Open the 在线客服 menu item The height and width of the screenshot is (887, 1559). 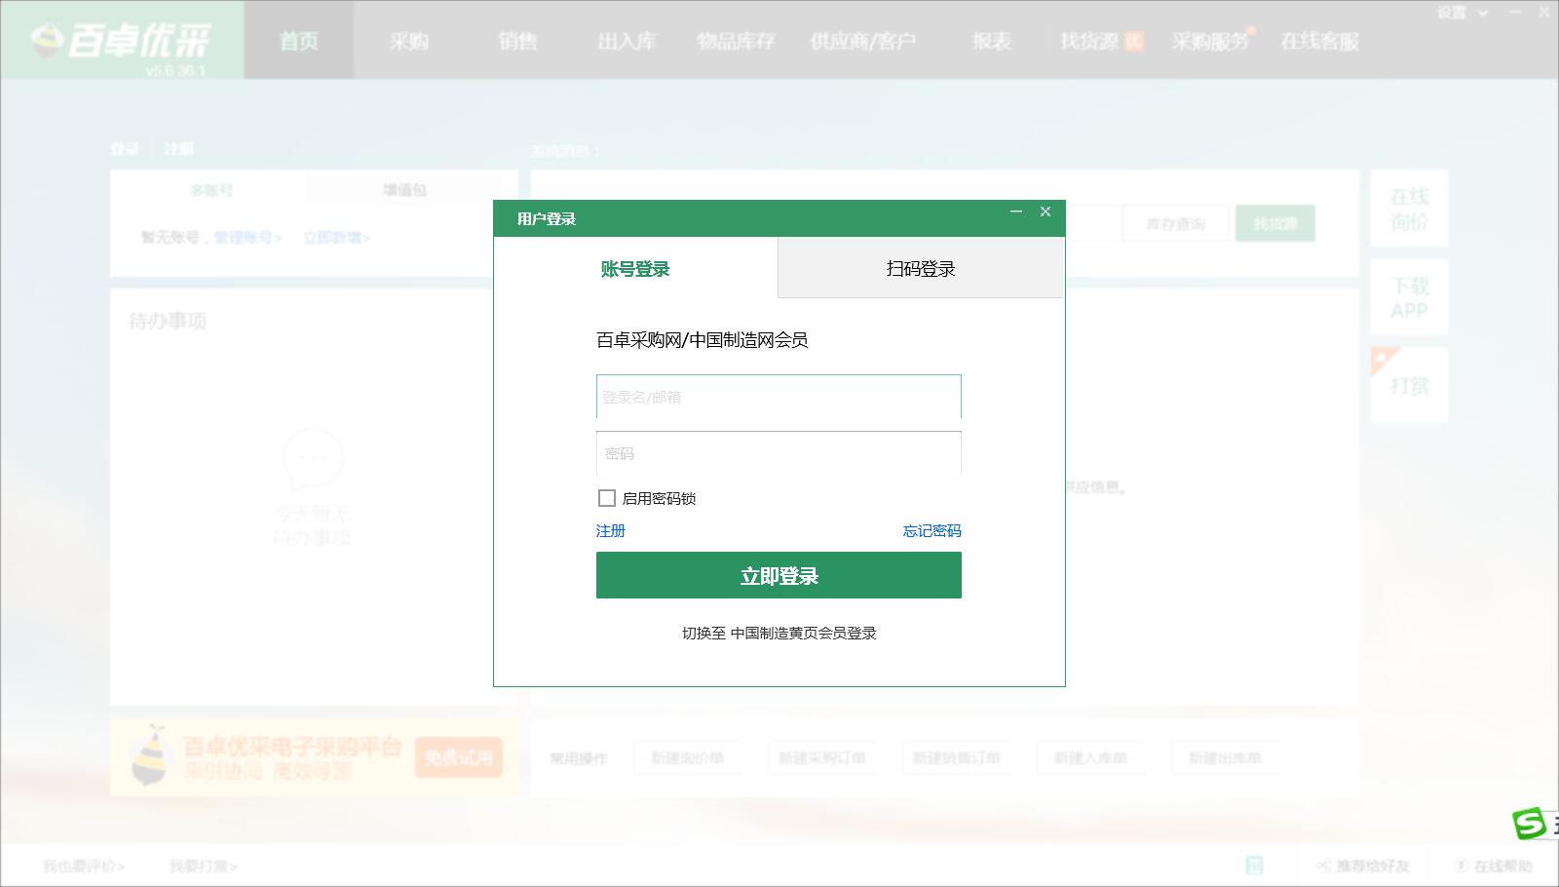pos(1320,41)
